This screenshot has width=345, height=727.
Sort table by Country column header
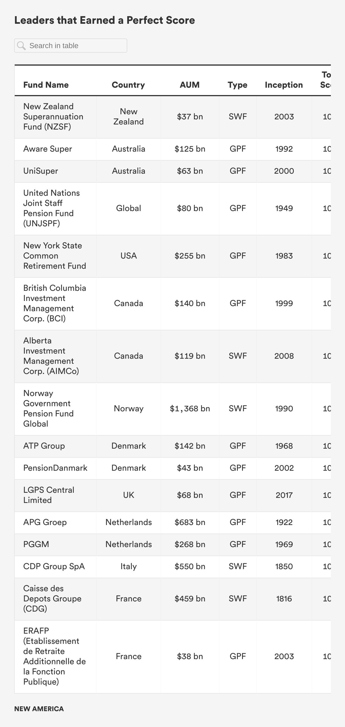pyautogui.click(x=128, y=85)
